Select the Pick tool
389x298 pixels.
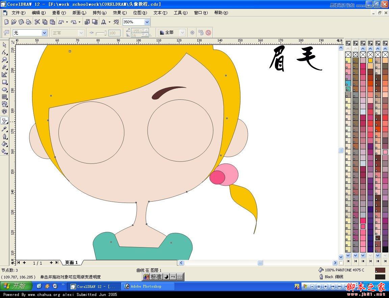pos(5,45)
